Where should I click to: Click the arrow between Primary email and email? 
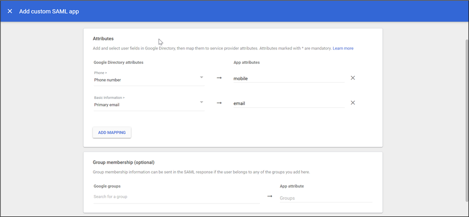(219, 102)
